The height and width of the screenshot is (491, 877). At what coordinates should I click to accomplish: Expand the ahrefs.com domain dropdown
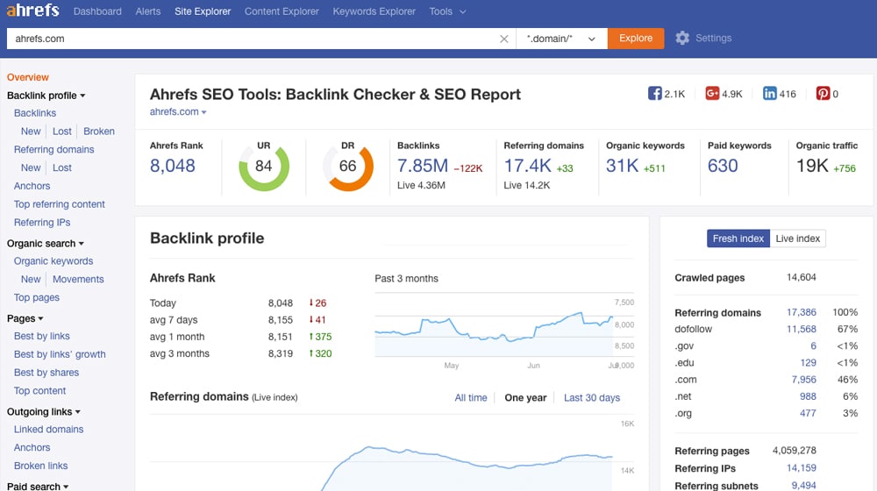[x=178, y=112]
